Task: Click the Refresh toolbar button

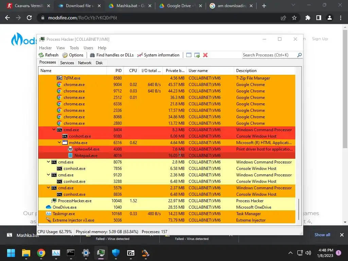Action: (x=48, y=55)
